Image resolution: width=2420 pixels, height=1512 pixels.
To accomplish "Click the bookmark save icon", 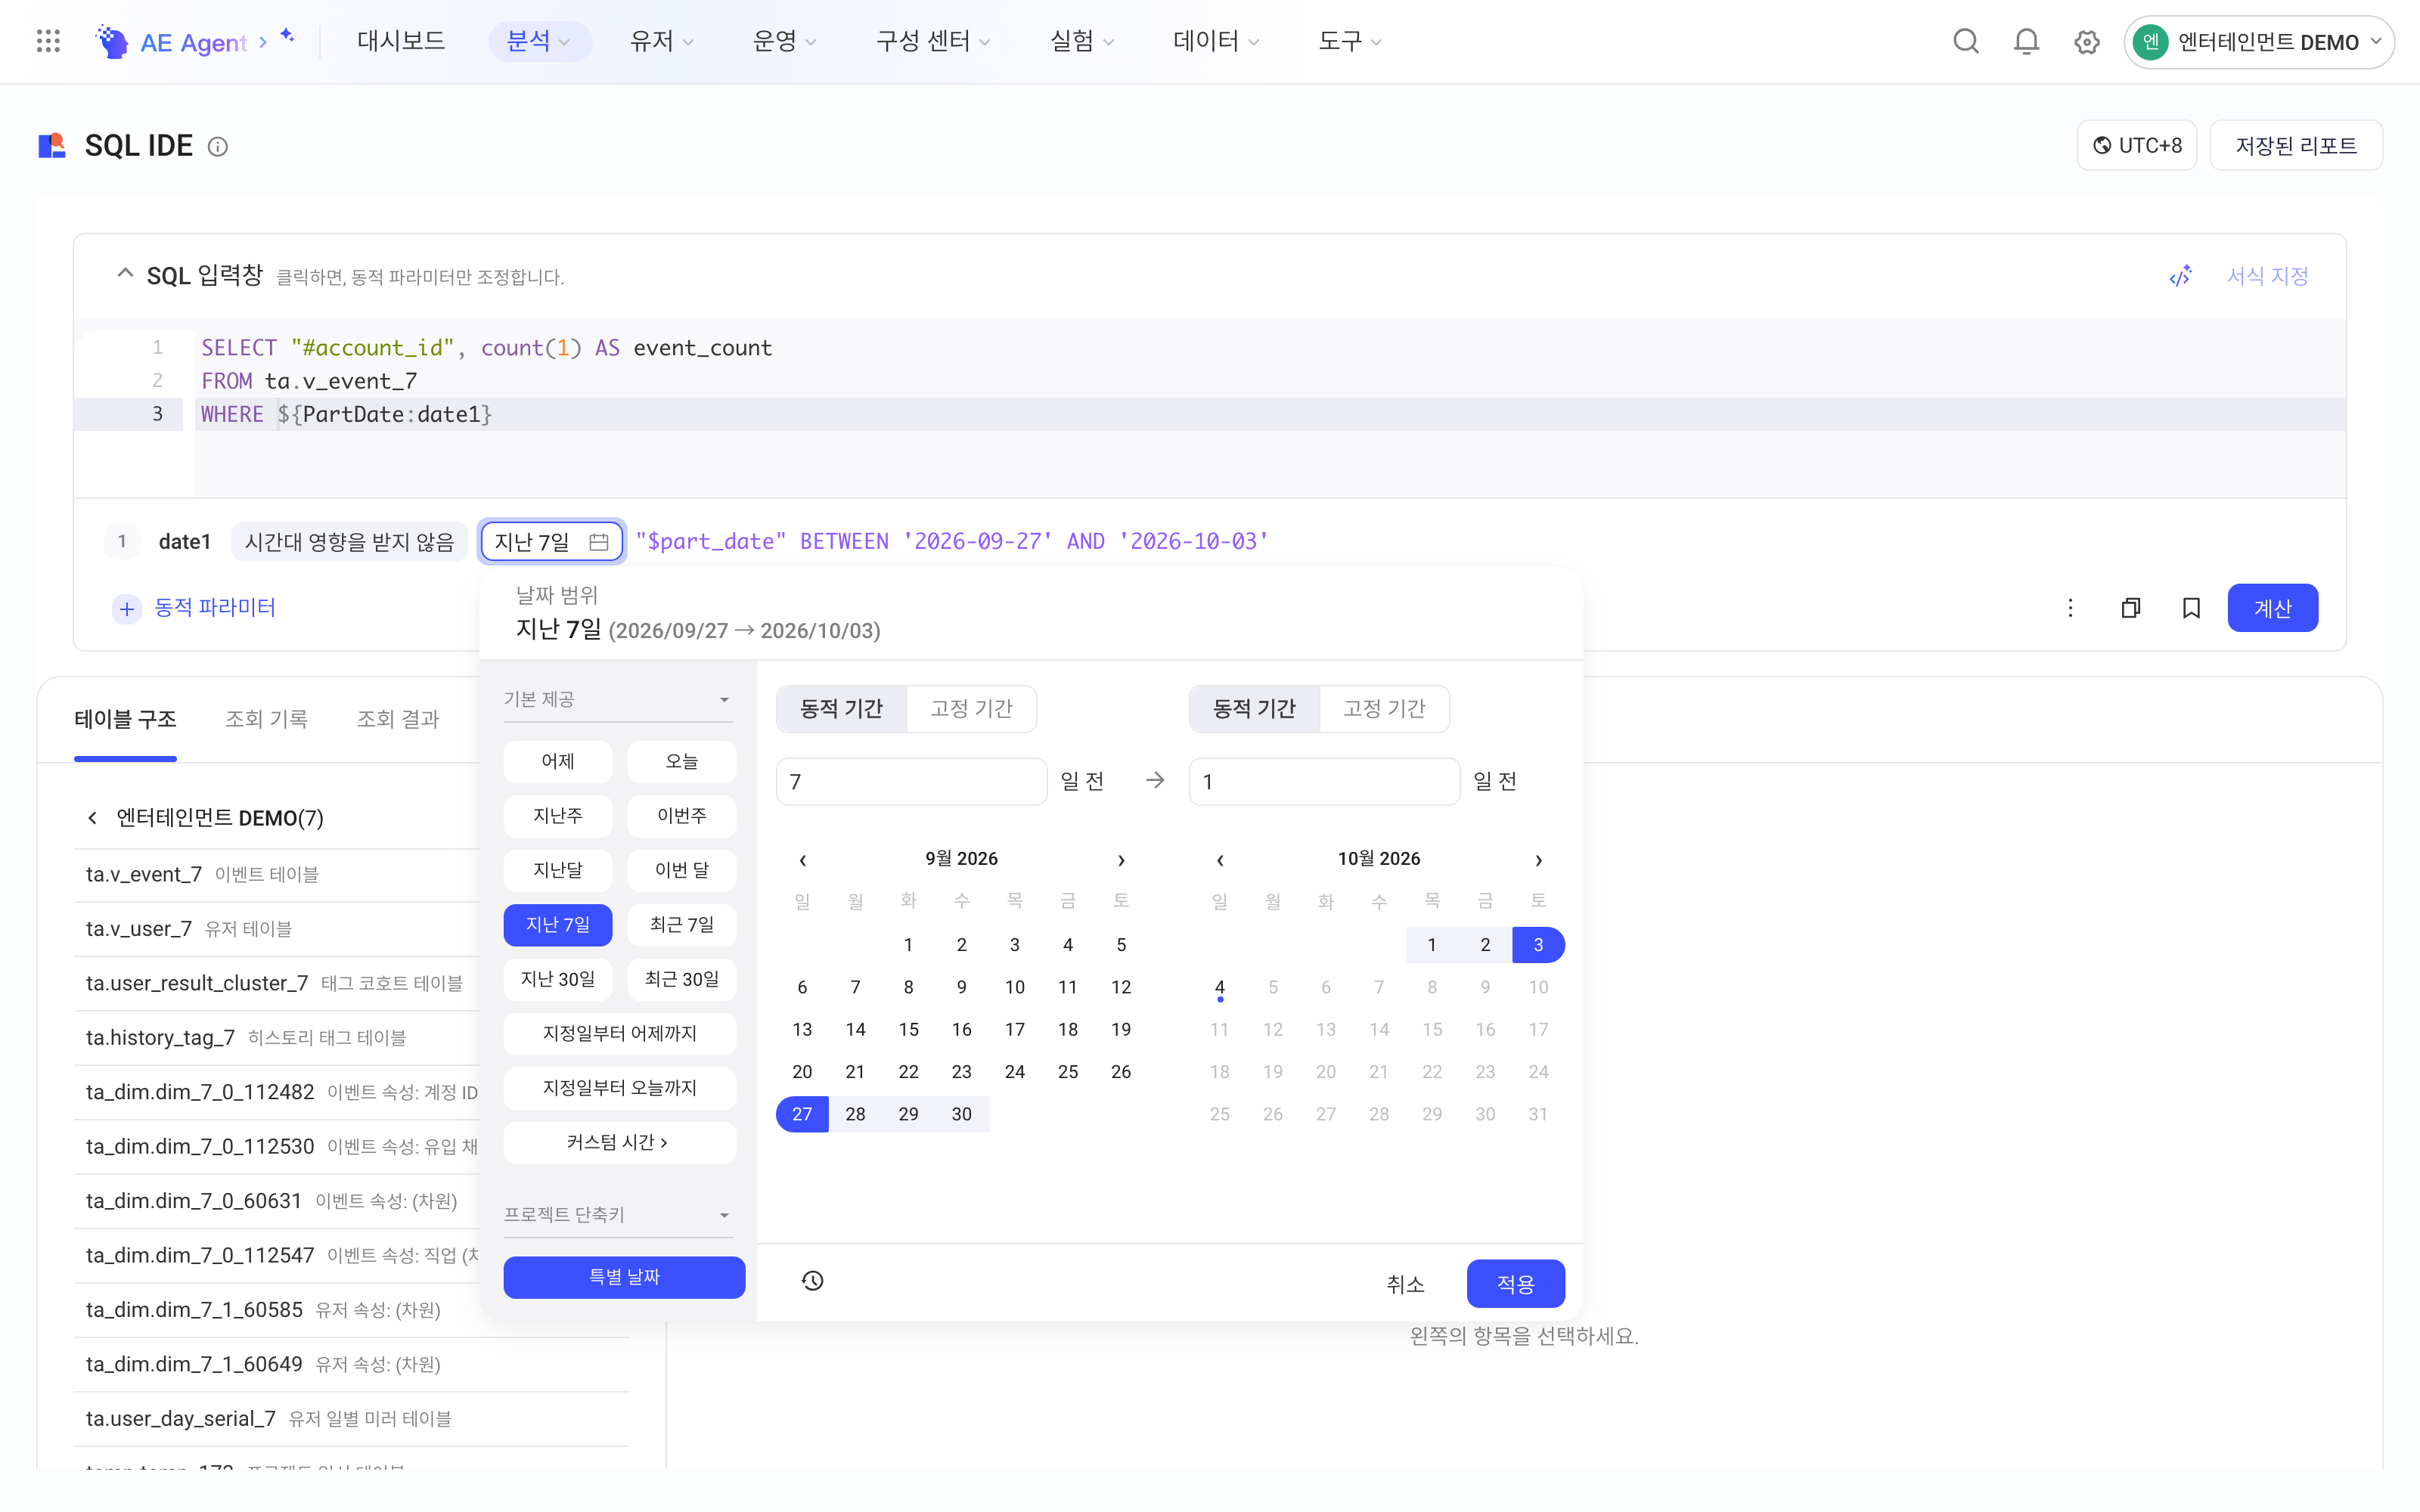I will (x=2191, y=608).
